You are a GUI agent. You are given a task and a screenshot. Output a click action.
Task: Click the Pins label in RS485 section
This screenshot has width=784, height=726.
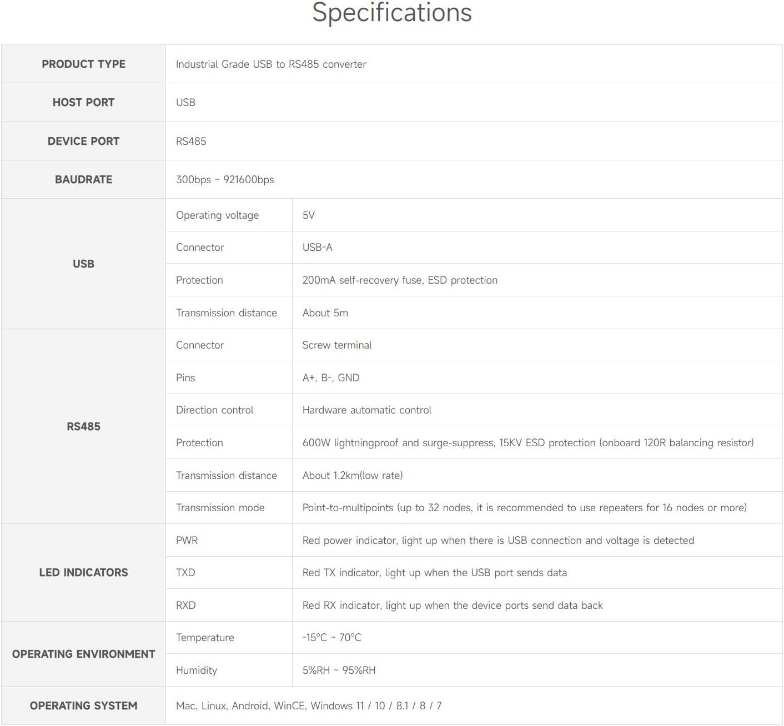tap(185, 377)
